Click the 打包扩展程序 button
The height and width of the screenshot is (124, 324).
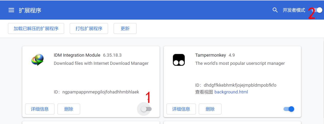[x=89, y=28]
